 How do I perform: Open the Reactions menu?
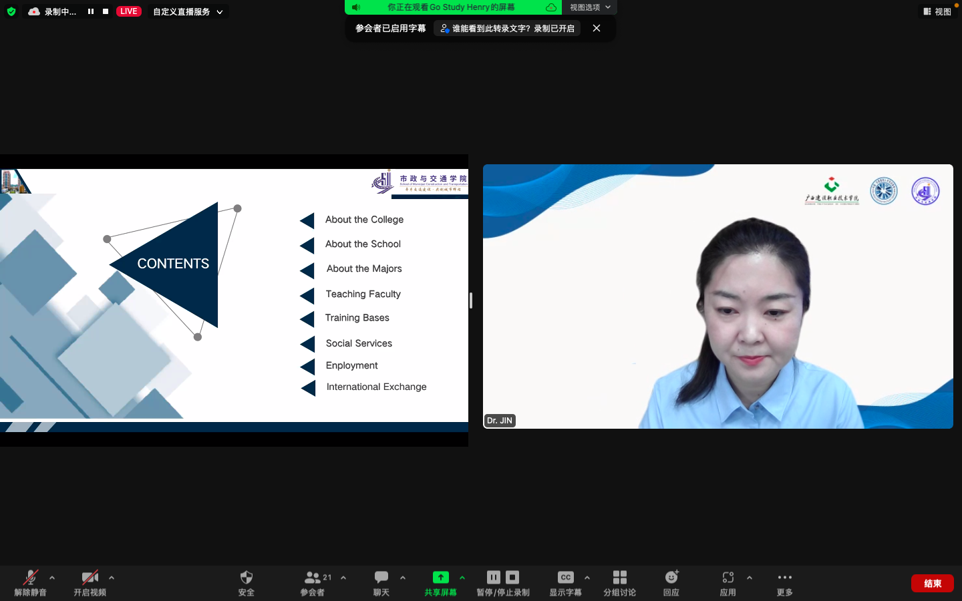click(x=671, y=578)
